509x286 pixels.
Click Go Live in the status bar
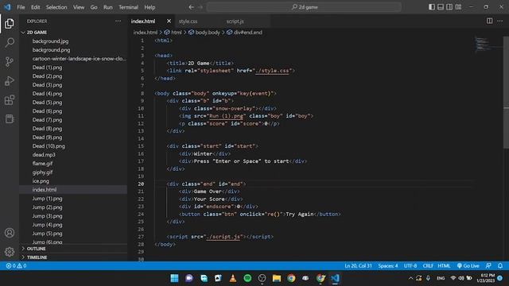468,265
